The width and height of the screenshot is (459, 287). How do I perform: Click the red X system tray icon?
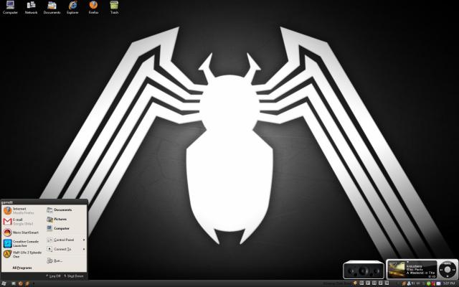(433, 283)
